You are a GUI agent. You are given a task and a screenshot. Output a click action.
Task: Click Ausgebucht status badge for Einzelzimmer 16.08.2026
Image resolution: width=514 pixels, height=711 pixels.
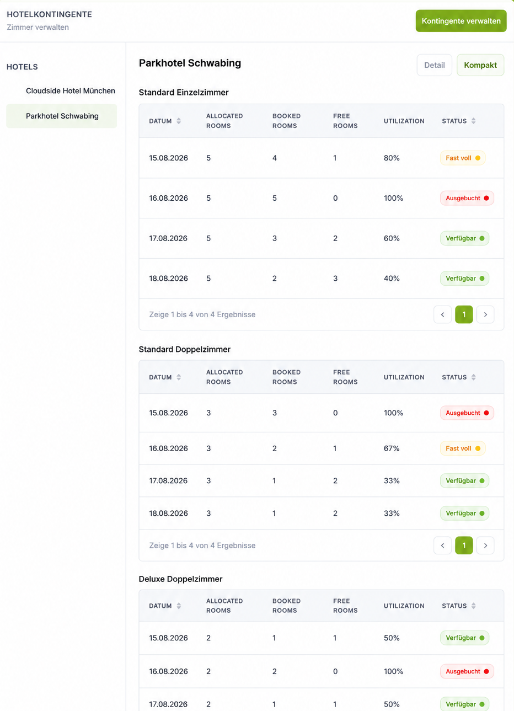point(467,198)
